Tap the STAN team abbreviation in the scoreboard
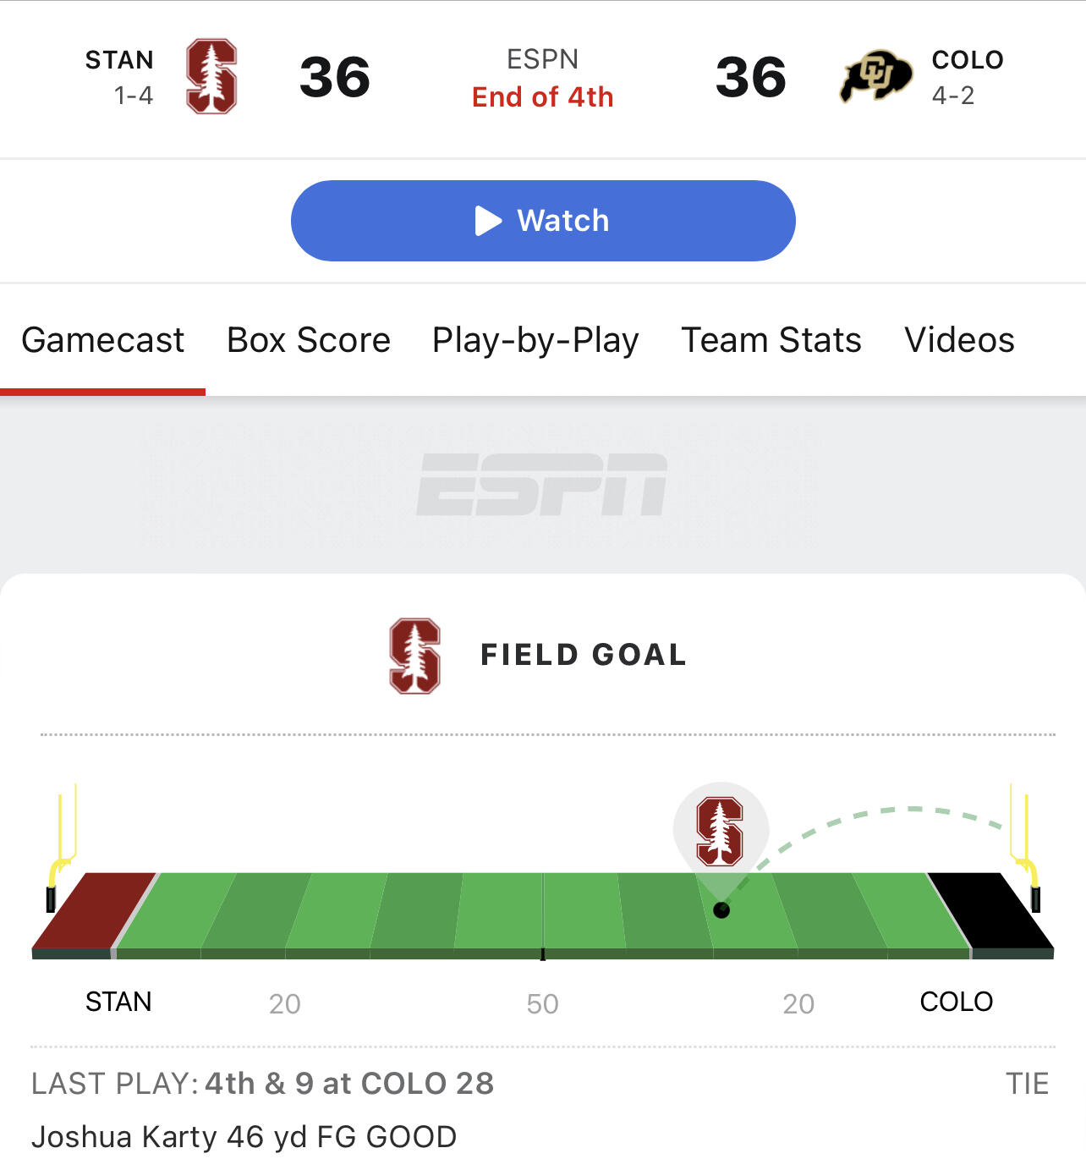1086x1170 pixels. [119, 60]
